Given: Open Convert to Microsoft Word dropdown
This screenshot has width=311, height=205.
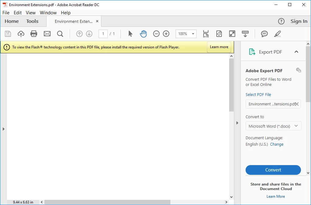Looking at the screenshot, I should pos(273,126).
